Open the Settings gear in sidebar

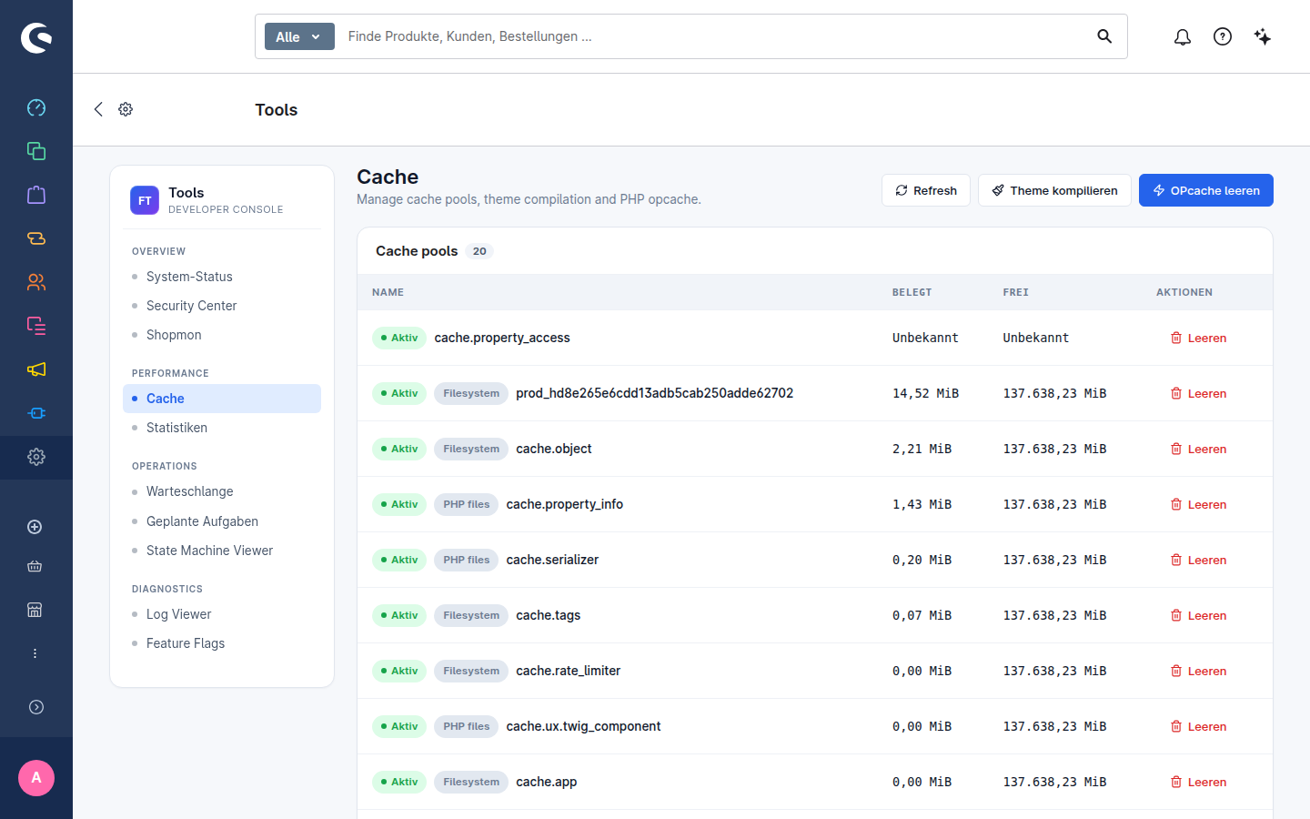click(36, 457)
